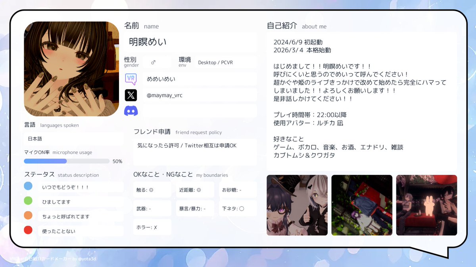
Task: Click the male gender symbol
Action: click(153, 61)
